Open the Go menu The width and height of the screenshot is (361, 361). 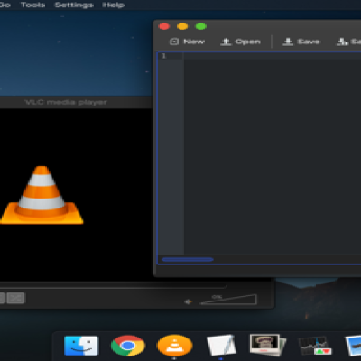tap(5, 5)
